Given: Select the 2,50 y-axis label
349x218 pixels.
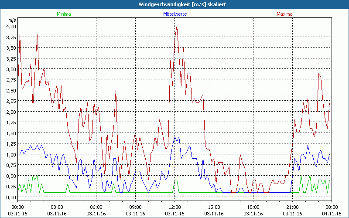Looking at the screenshot, I should [x=10, y=90].
